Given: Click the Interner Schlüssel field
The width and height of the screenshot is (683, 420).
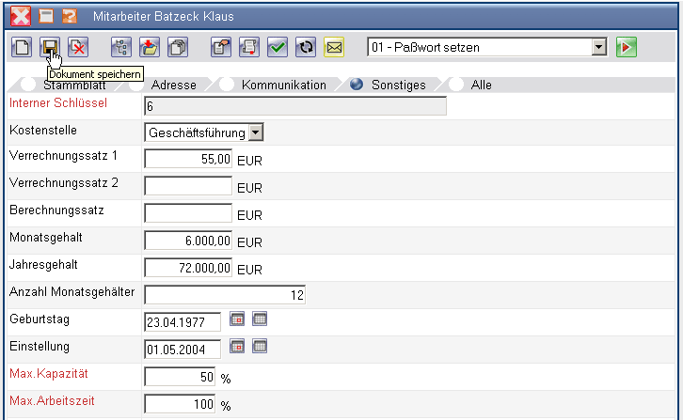Looking at the screenshot, I should click(x=295, y=106).
